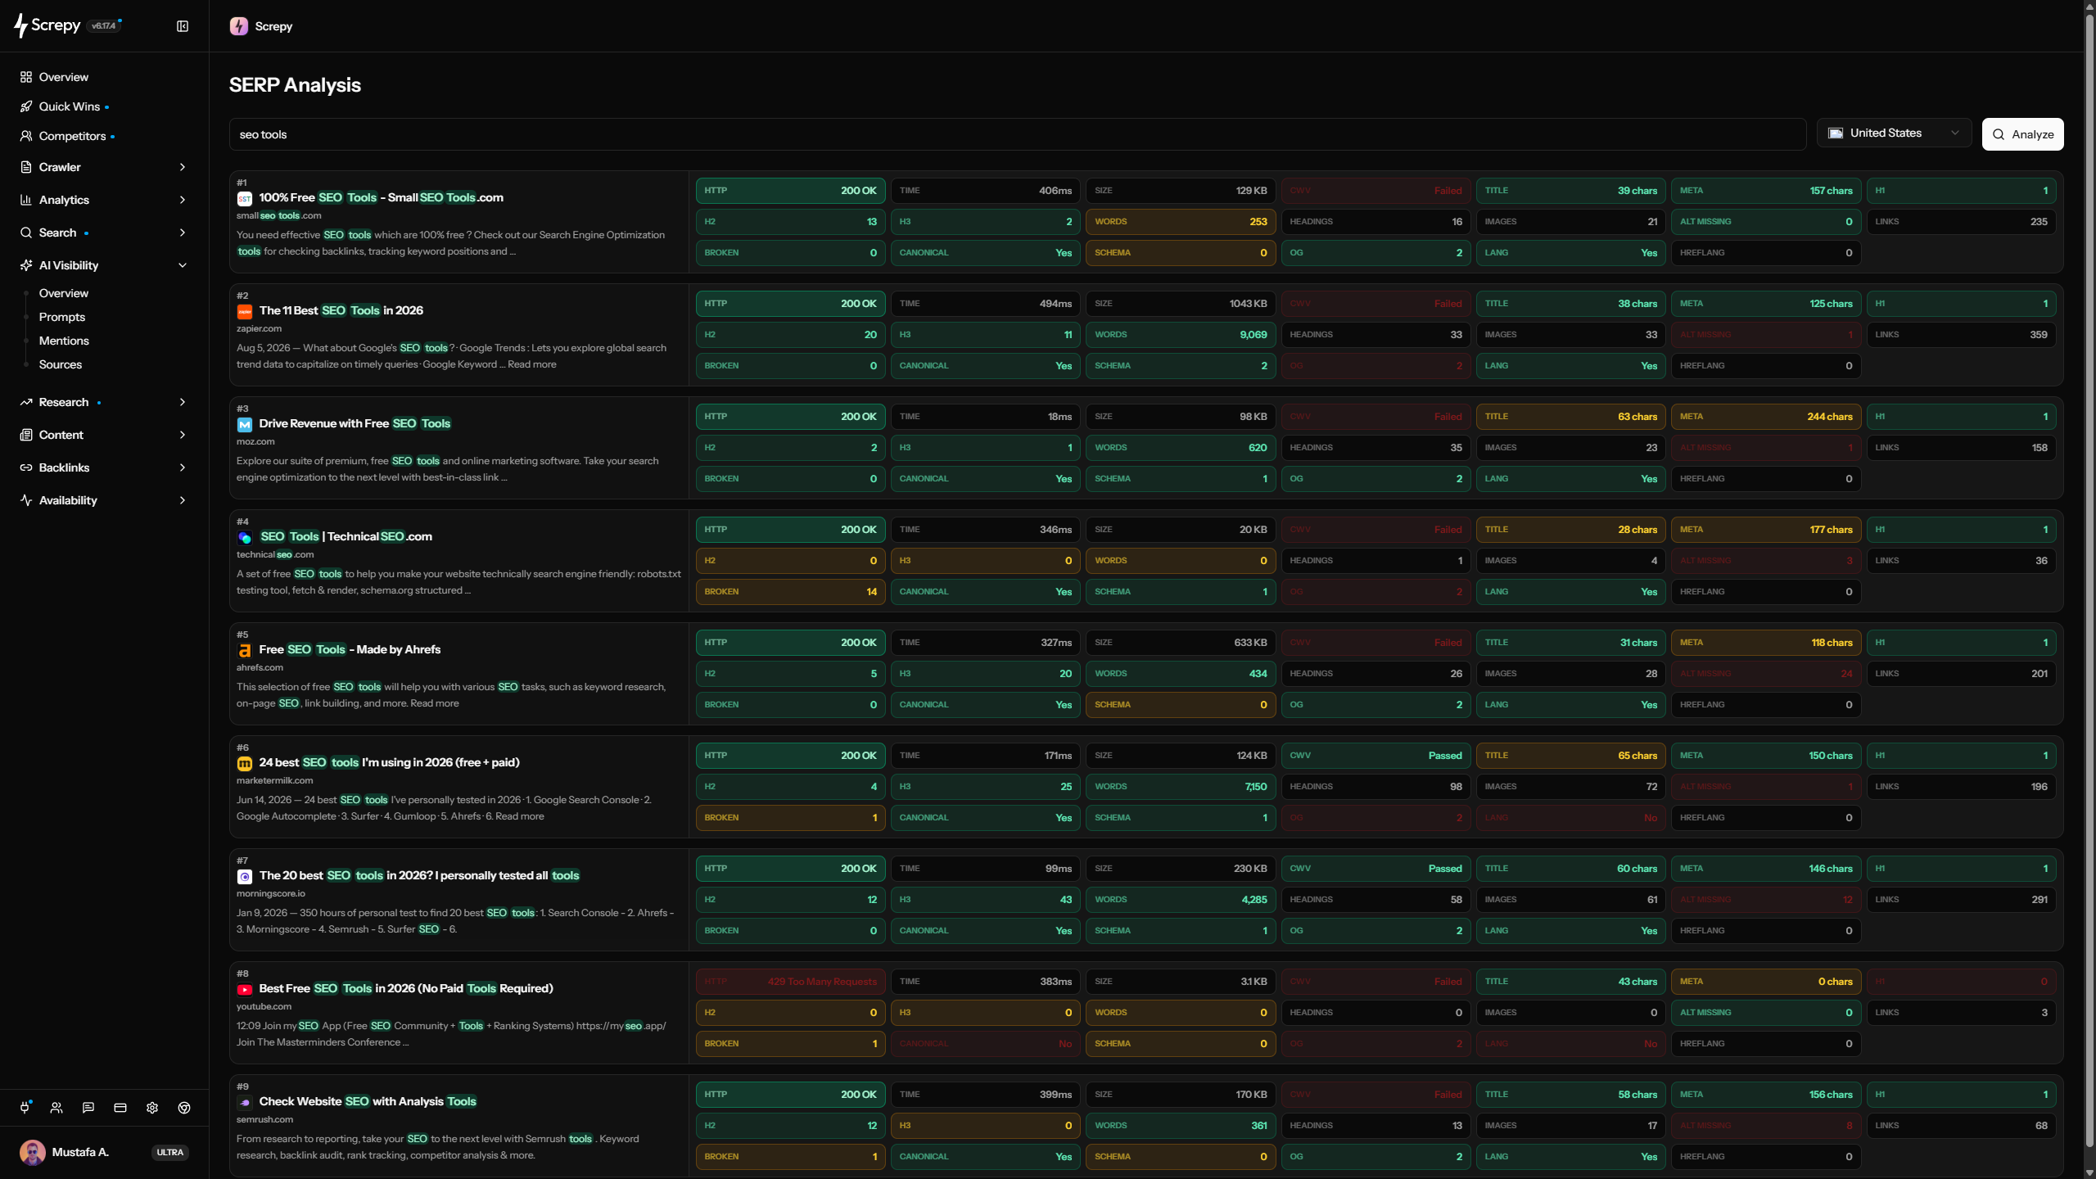Screen dimensions: 2096x1179
Task: Open result '100% Free SEO Tools - SmallSEOTools.com'
Action: 382,197
